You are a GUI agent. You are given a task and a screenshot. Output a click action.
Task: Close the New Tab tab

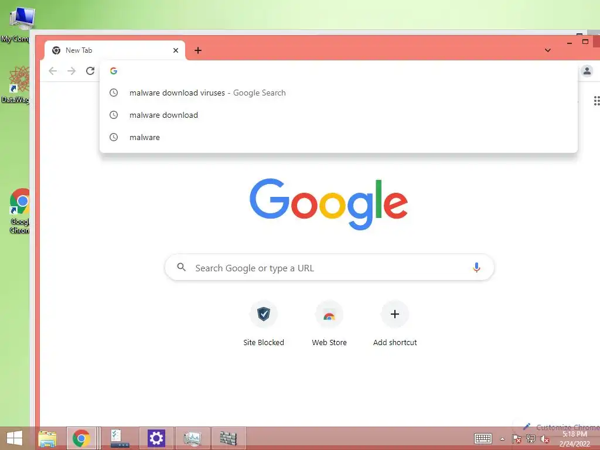click(x=176, y=50)
